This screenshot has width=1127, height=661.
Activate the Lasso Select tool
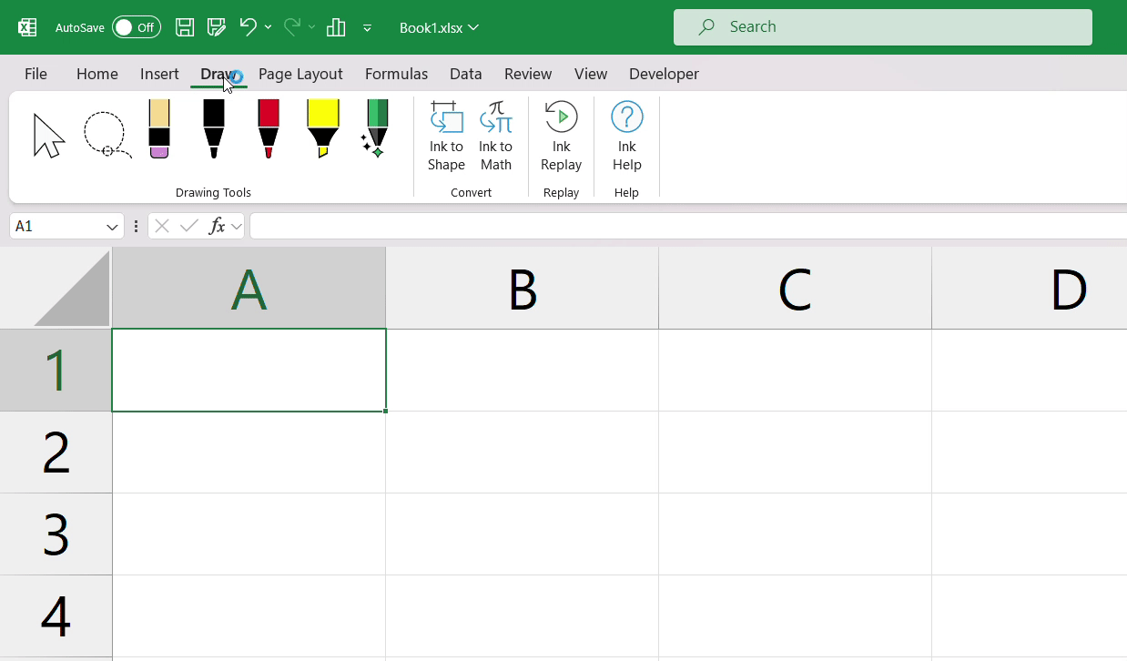(x=107, y=136)
